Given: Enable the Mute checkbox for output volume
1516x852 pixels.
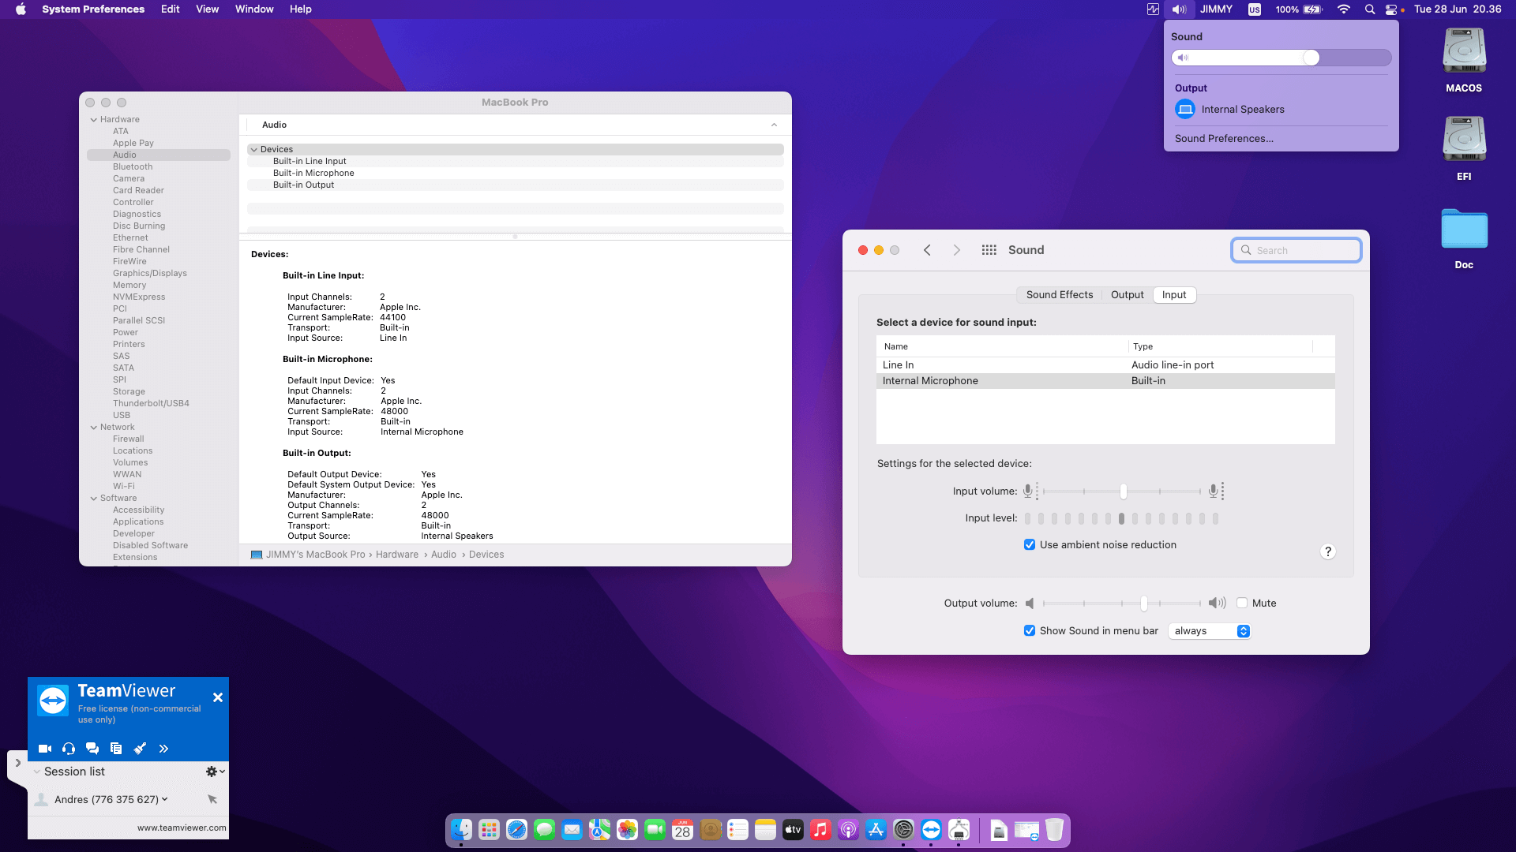Looking at the screenshot, I should point(1242,603).
